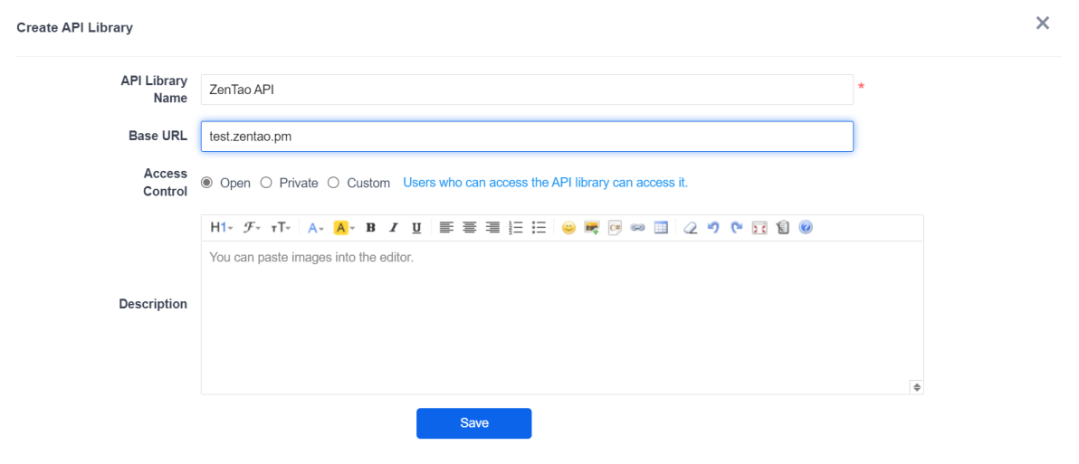The width and height of the screenshot is (1079, 464).
Task: Click the 'API Library Name' label
Action: pyautogui.click(x=154, y=90)
